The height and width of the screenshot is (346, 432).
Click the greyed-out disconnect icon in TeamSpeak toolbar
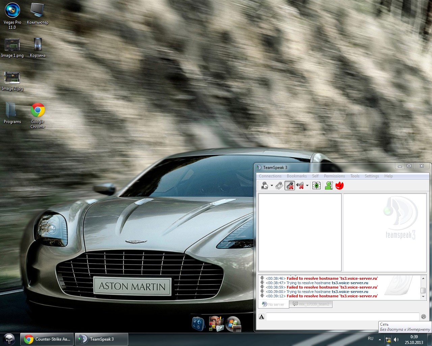279,186
